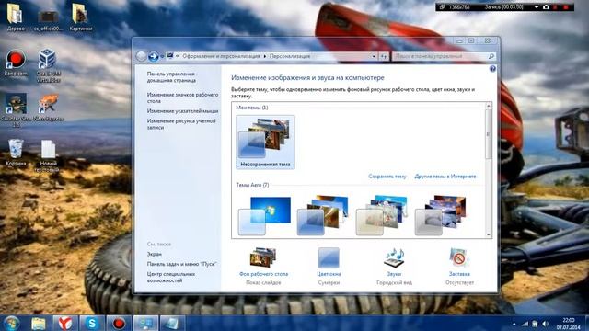Click the Темы Aero (7) group header

[x=252, y=185]
